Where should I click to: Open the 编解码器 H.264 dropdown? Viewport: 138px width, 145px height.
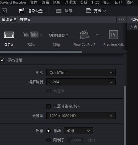click(x=81, y=82)
